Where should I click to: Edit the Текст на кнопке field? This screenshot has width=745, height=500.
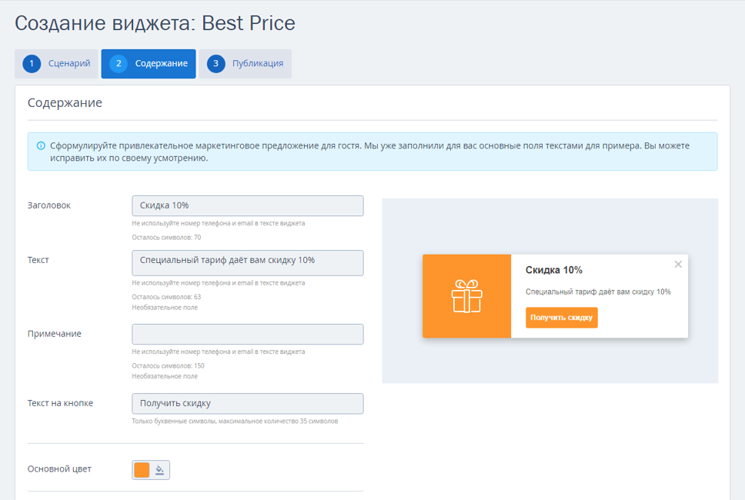pos(248,404)
